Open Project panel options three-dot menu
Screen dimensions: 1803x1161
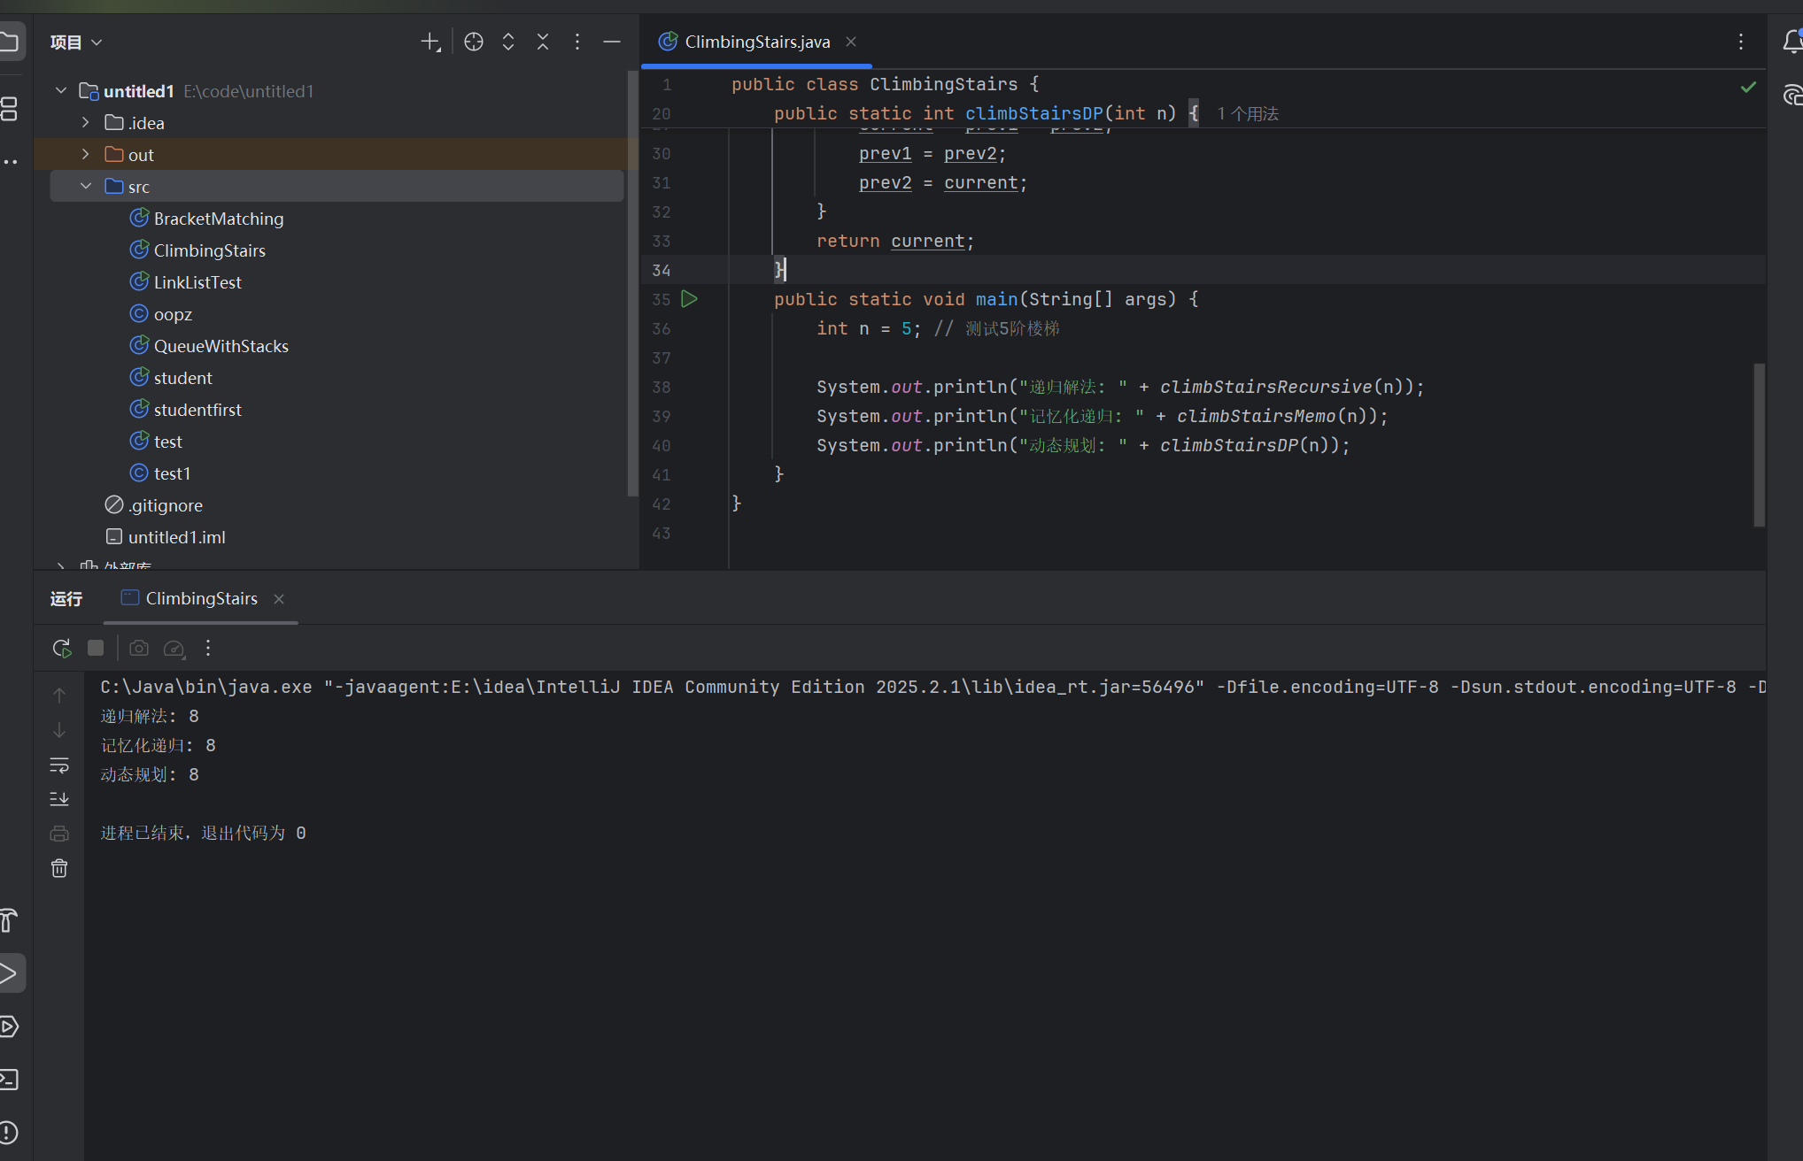point(577,42)
